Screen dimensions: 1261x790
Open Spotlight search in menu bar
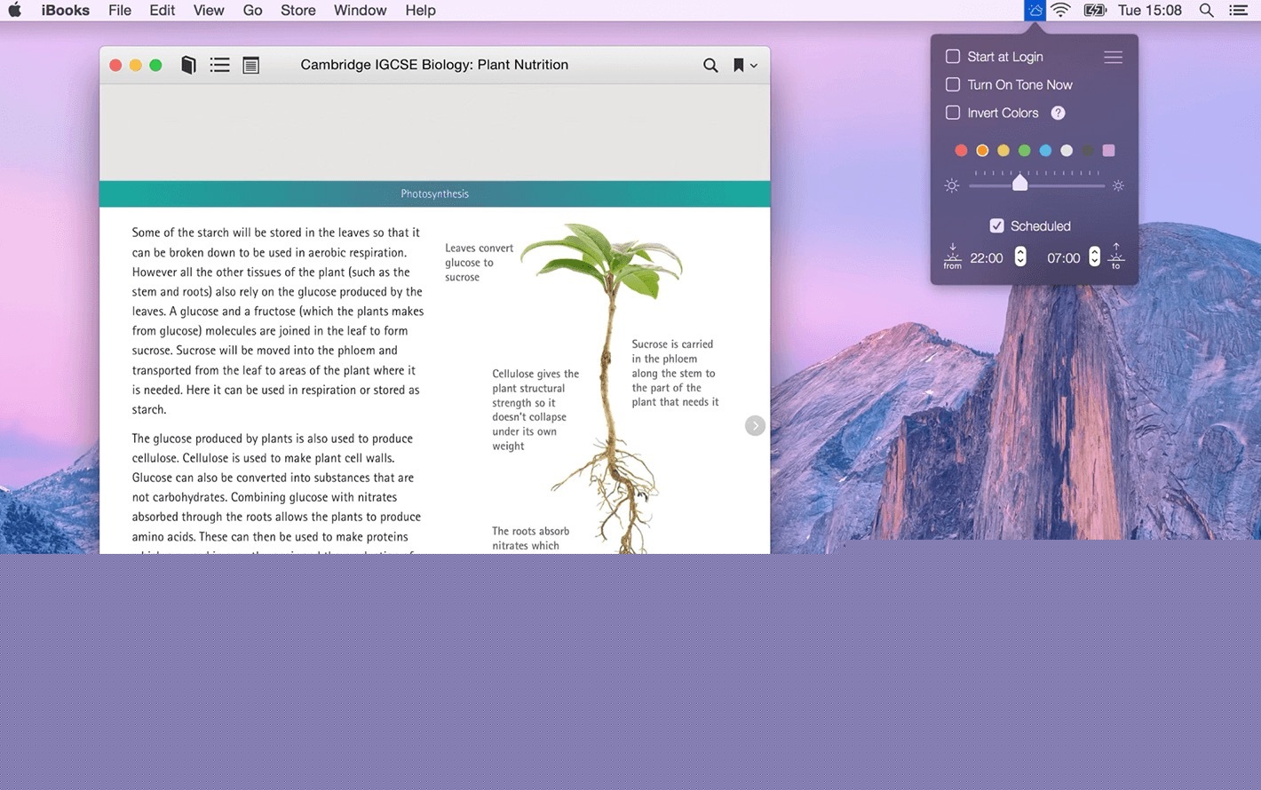click(x=1206, y=11)
